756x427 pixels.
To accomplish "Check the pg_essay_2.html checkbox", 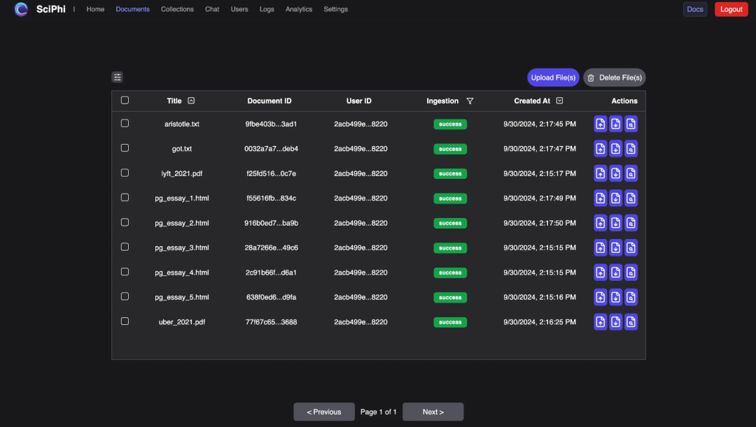I will click(125, 222).
